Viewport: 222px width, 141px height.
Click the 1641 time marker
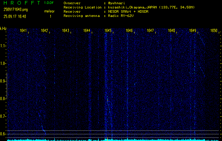23,30
